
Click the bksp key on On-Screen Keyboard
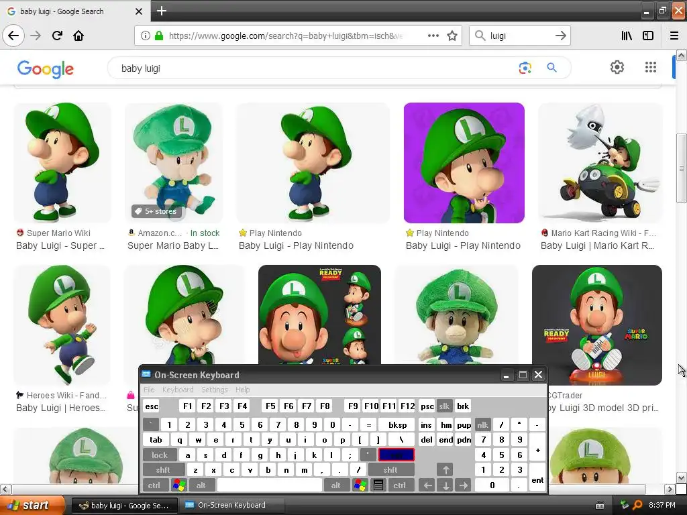click(397, 424)
